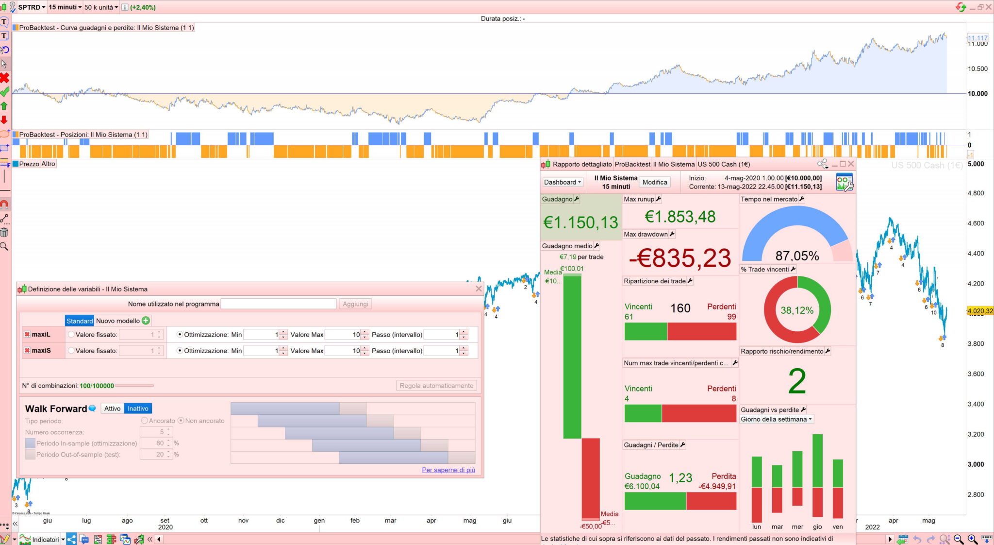The width and height of the screenshot is (994, 545).
Task: Click the detailed report share icon
Action: [x=822, y=164]
